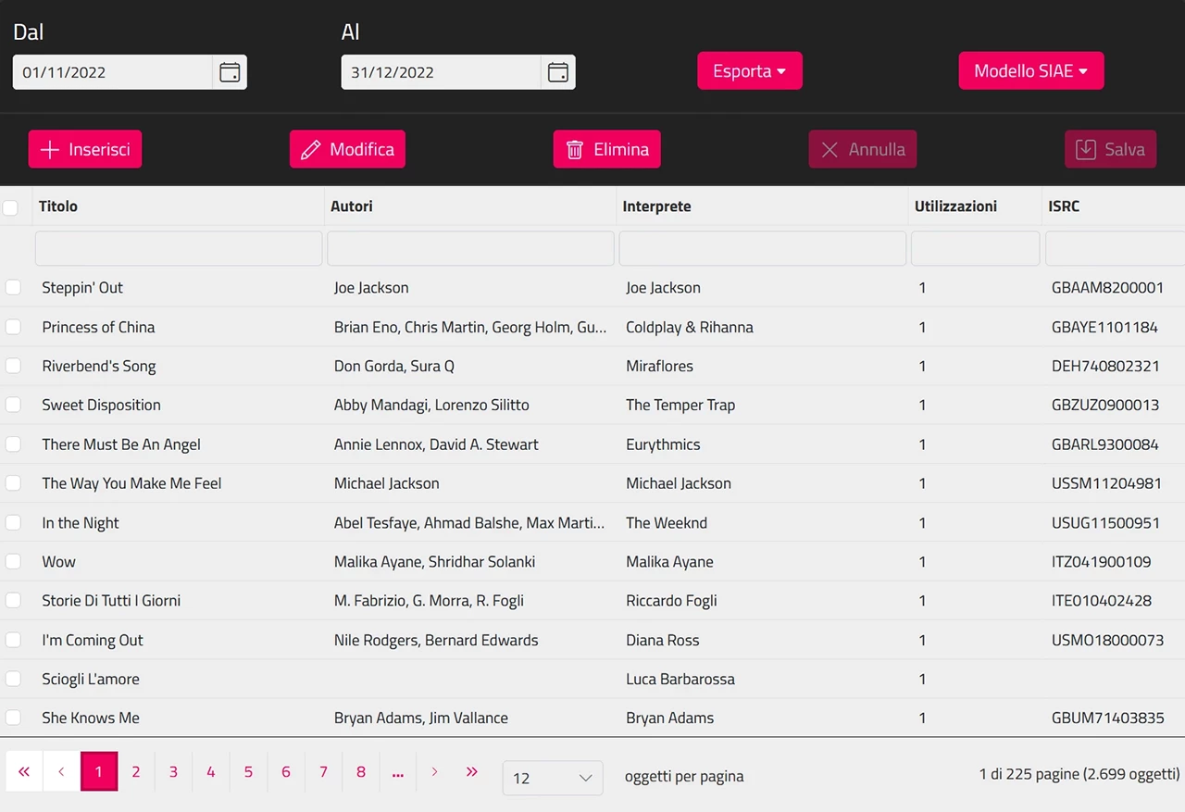This screenshot has width=1185, height=812.
Task: Click the Titolo filter box
Action: [x=179, y=248]
